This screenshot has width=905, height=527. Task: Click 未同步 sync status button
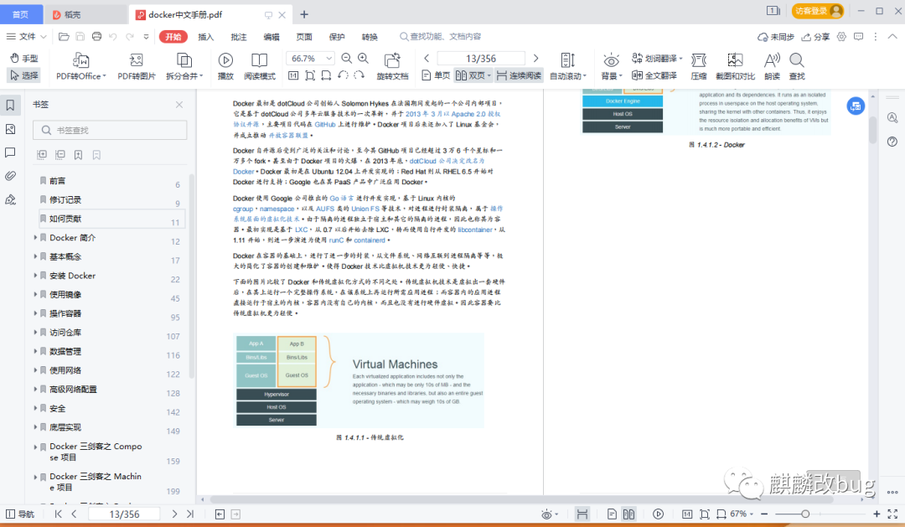776,36
